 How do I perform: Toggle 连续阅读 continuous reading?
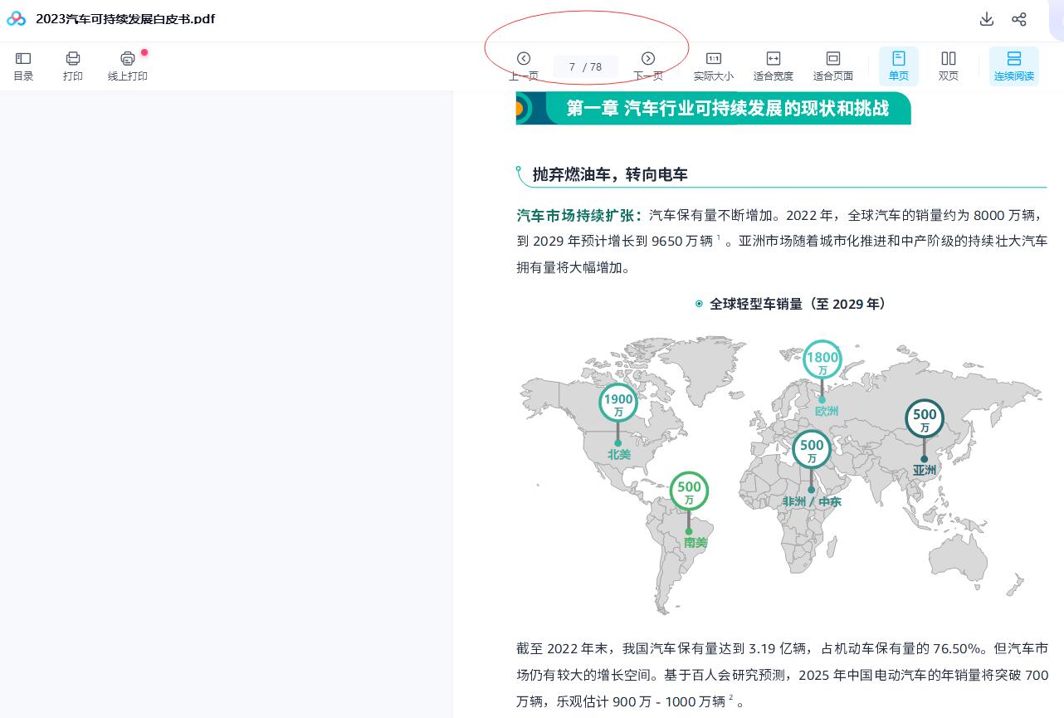coord(1013,66)
